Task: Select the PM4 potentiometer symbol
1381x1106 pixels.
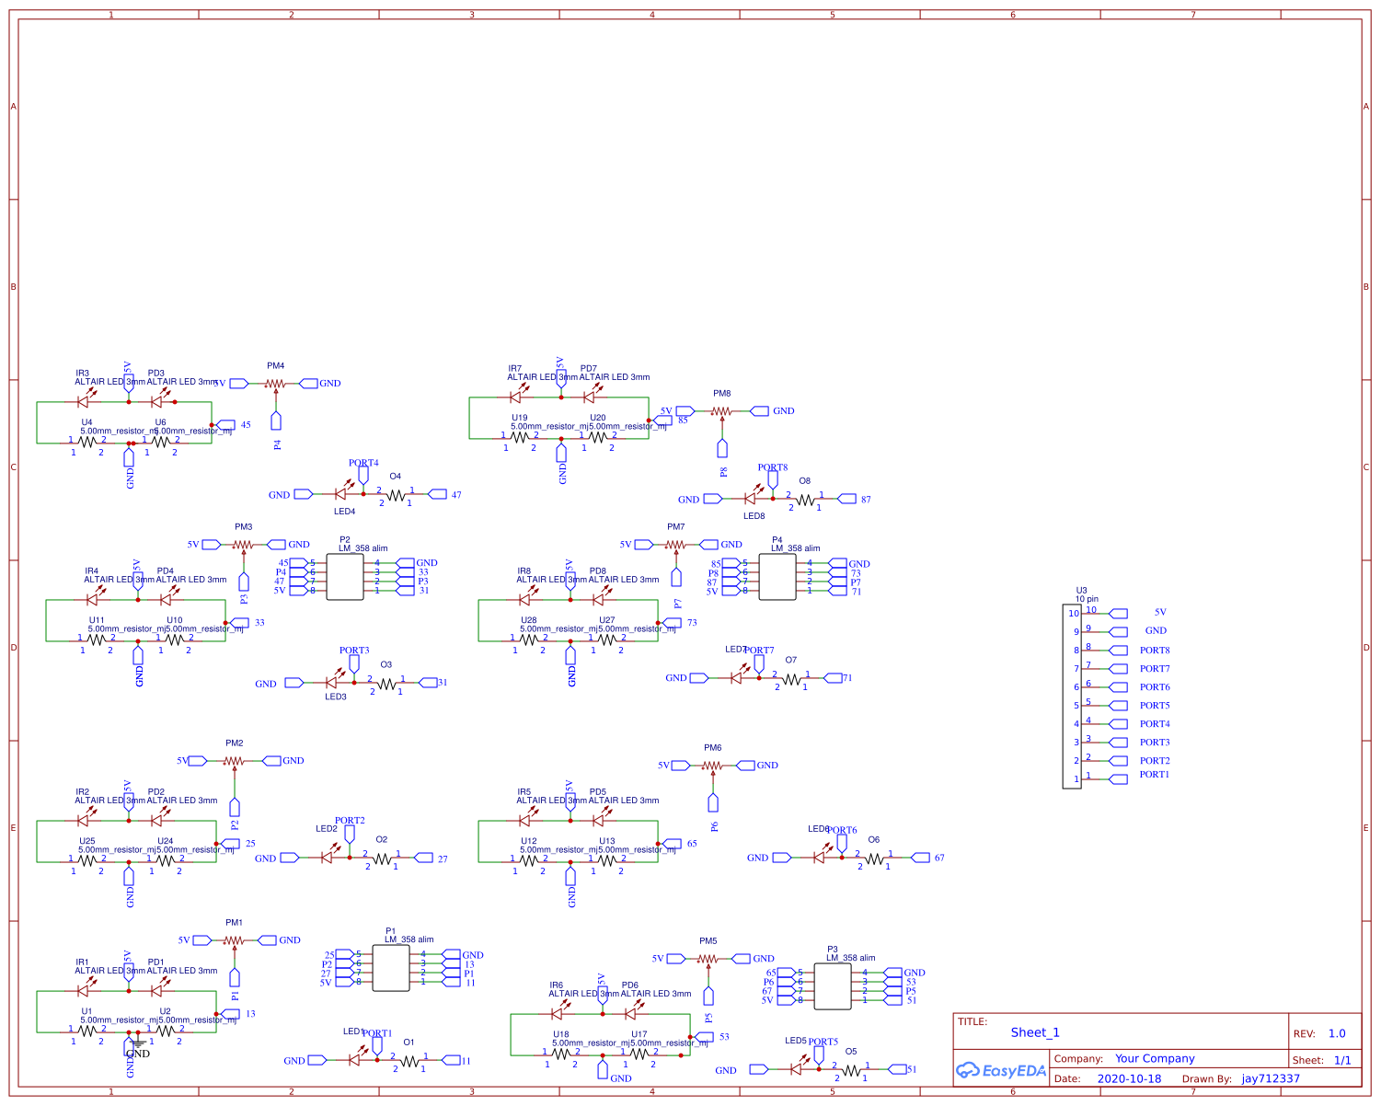Action: (276, 384)
